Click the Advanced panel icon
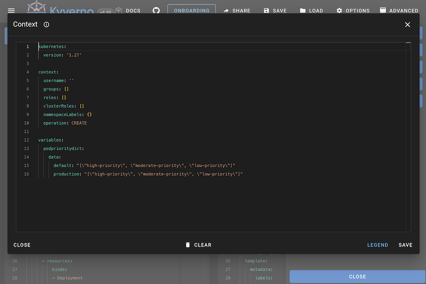This screenshot has height=284, width=426. coord(383,10)
